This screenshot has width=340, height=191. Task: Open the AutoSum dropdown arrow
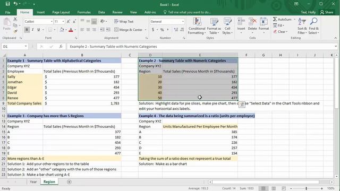click(294, 19)
